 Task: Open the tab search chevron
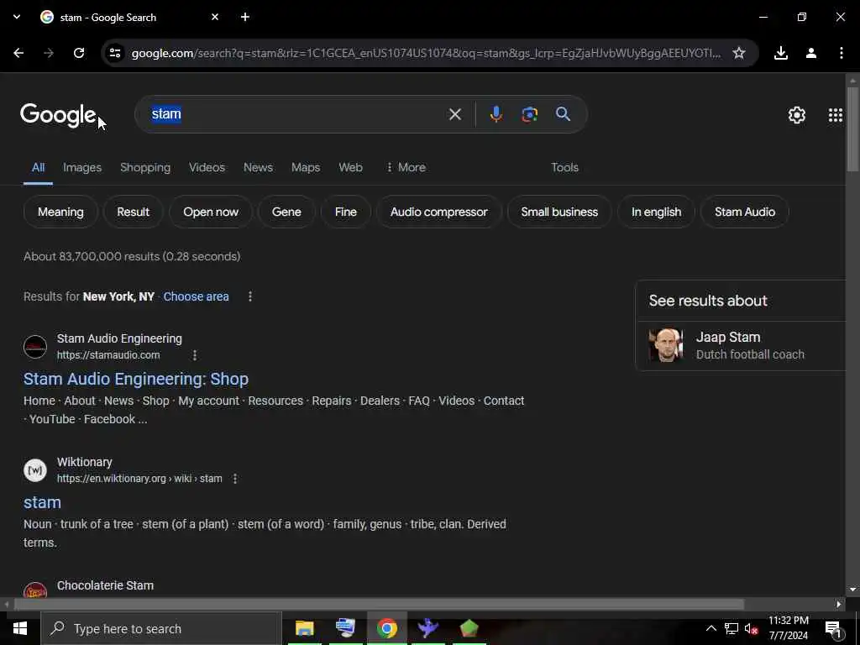click(x=17, y=17)
